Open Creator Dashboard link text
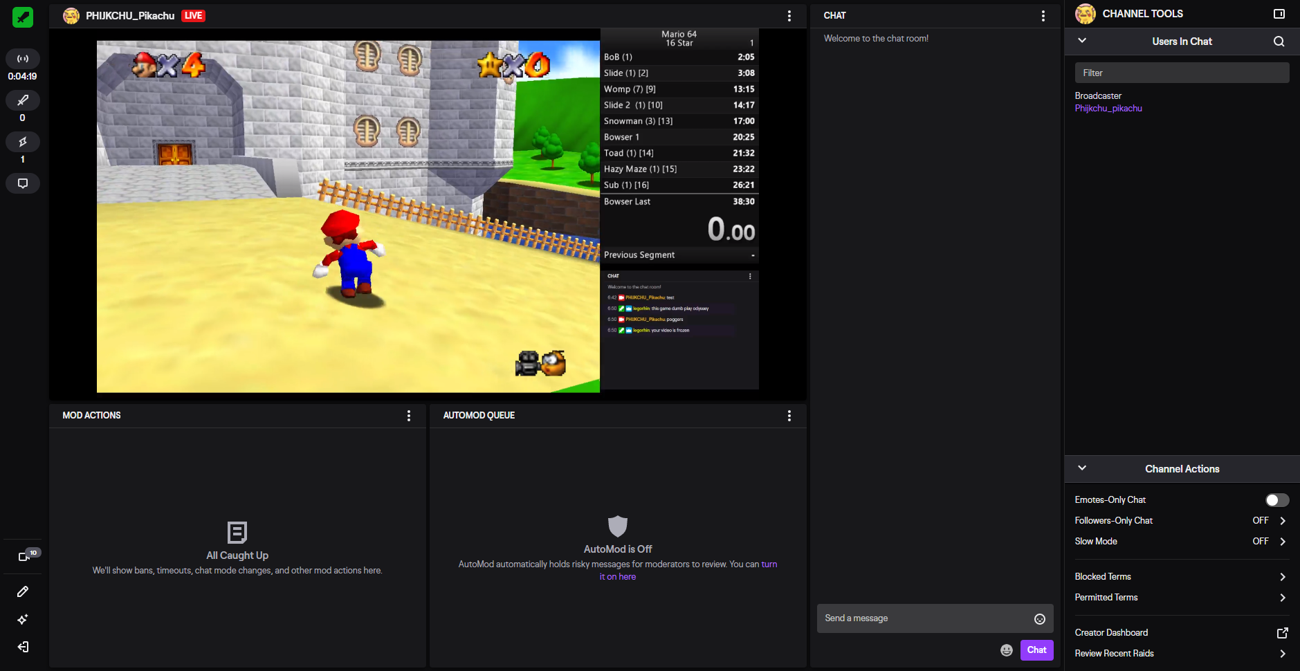This screenshot has width=1300, height=671. coord(1111,633)
